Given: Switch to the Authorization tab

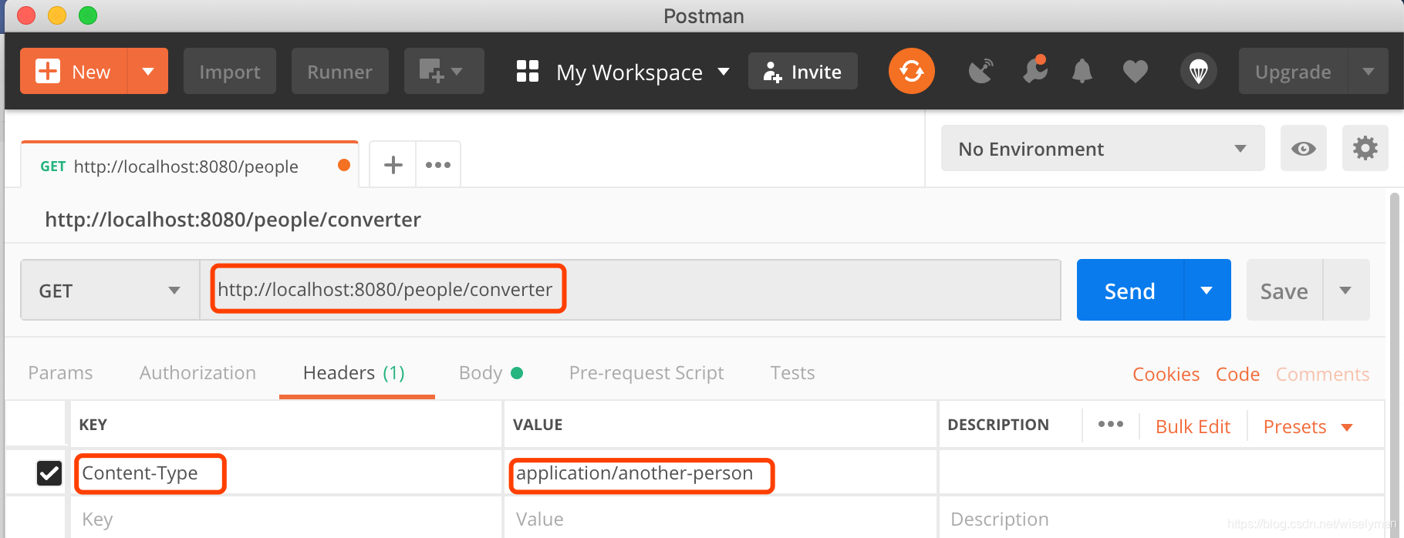Looking at the screenshot, I should pyautogui.click(x=197, y=373).
